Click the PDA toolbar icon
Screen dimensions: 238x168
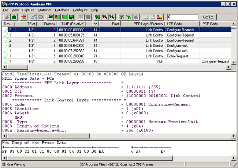160,17
